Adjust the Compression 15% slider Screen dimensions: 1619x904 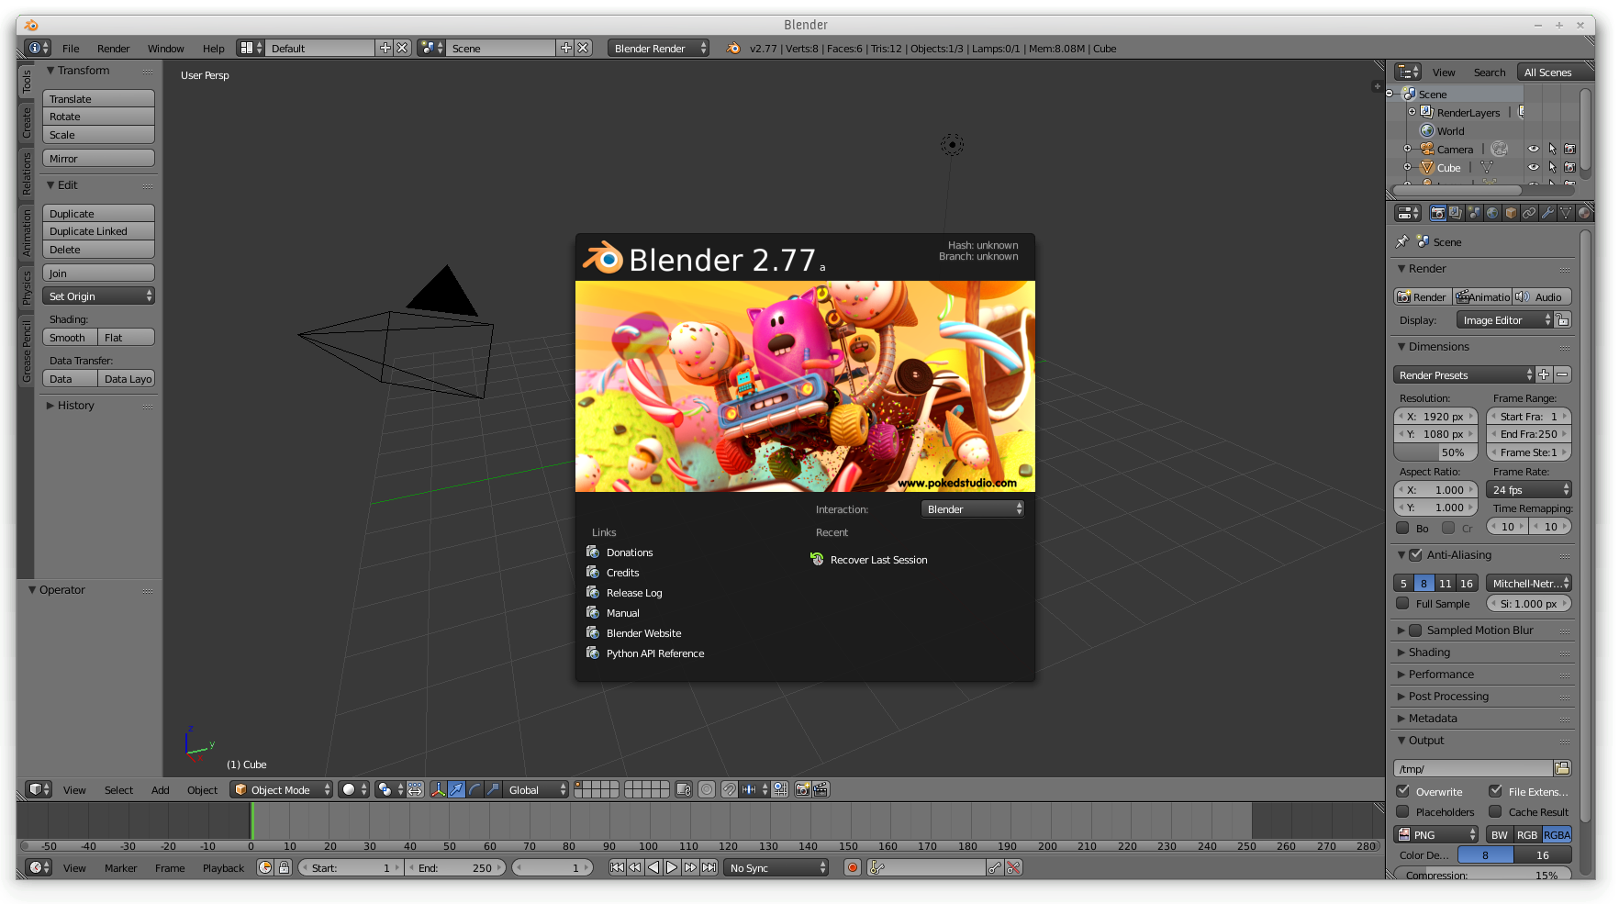coord(1482,875)
